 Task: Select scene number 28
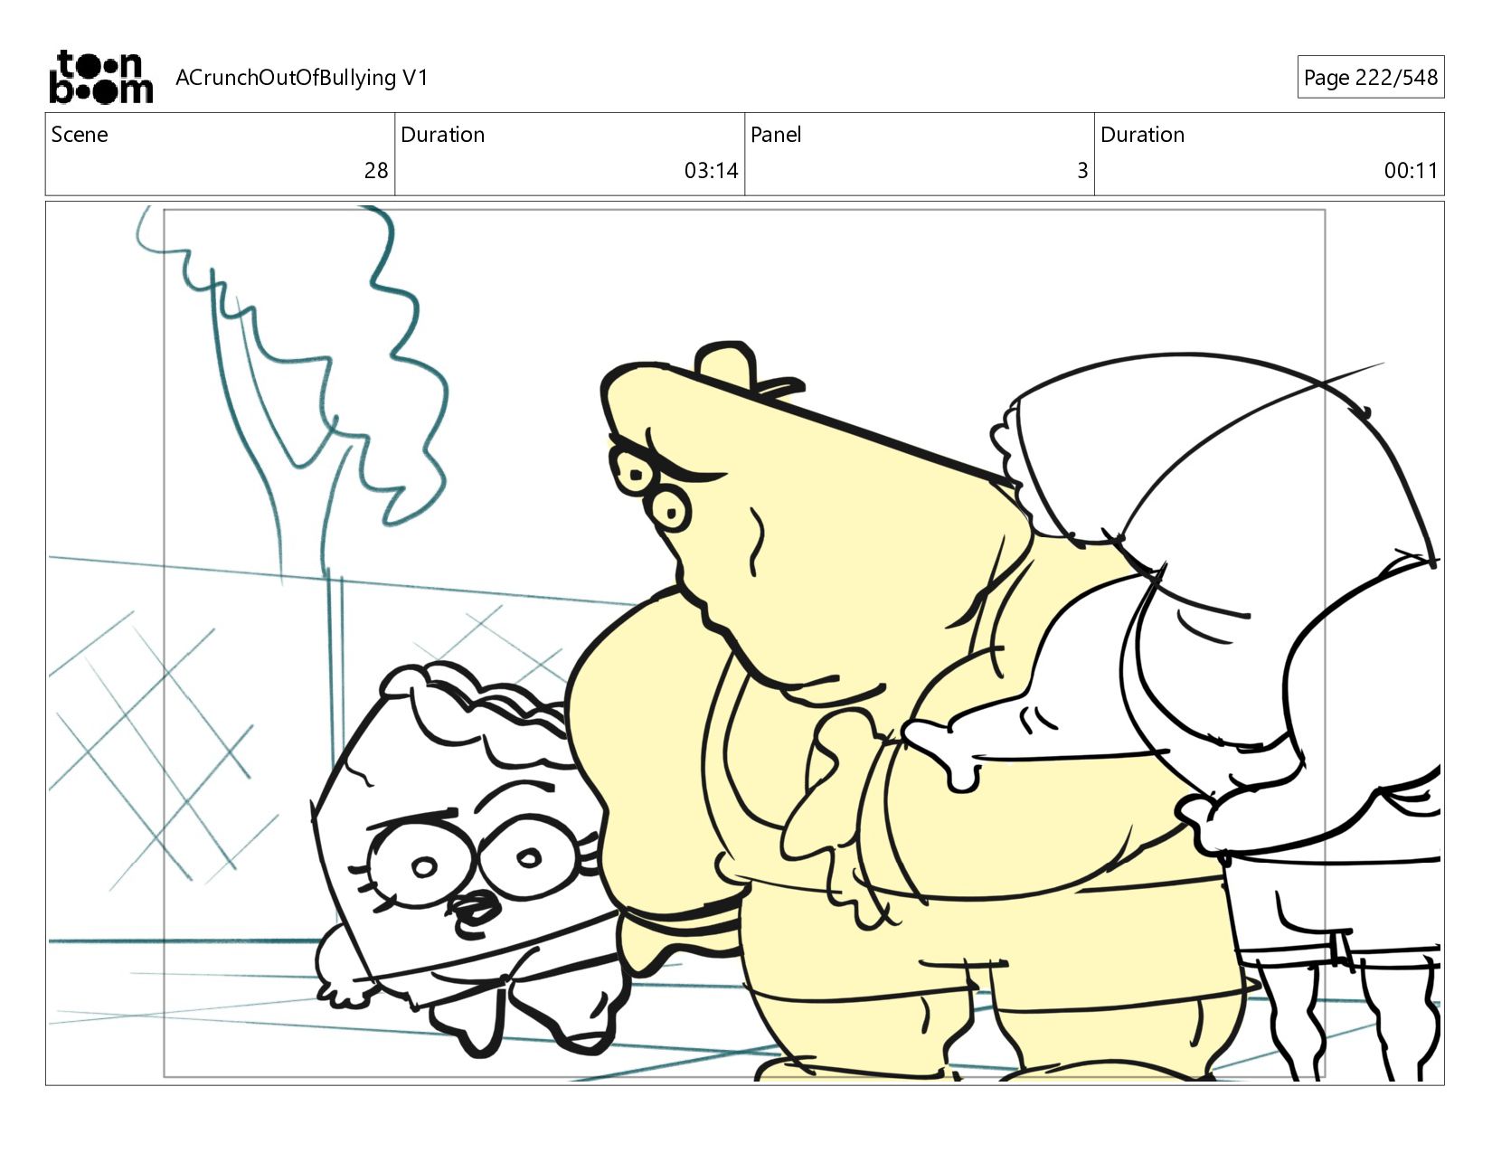click(x=376, y=171)
